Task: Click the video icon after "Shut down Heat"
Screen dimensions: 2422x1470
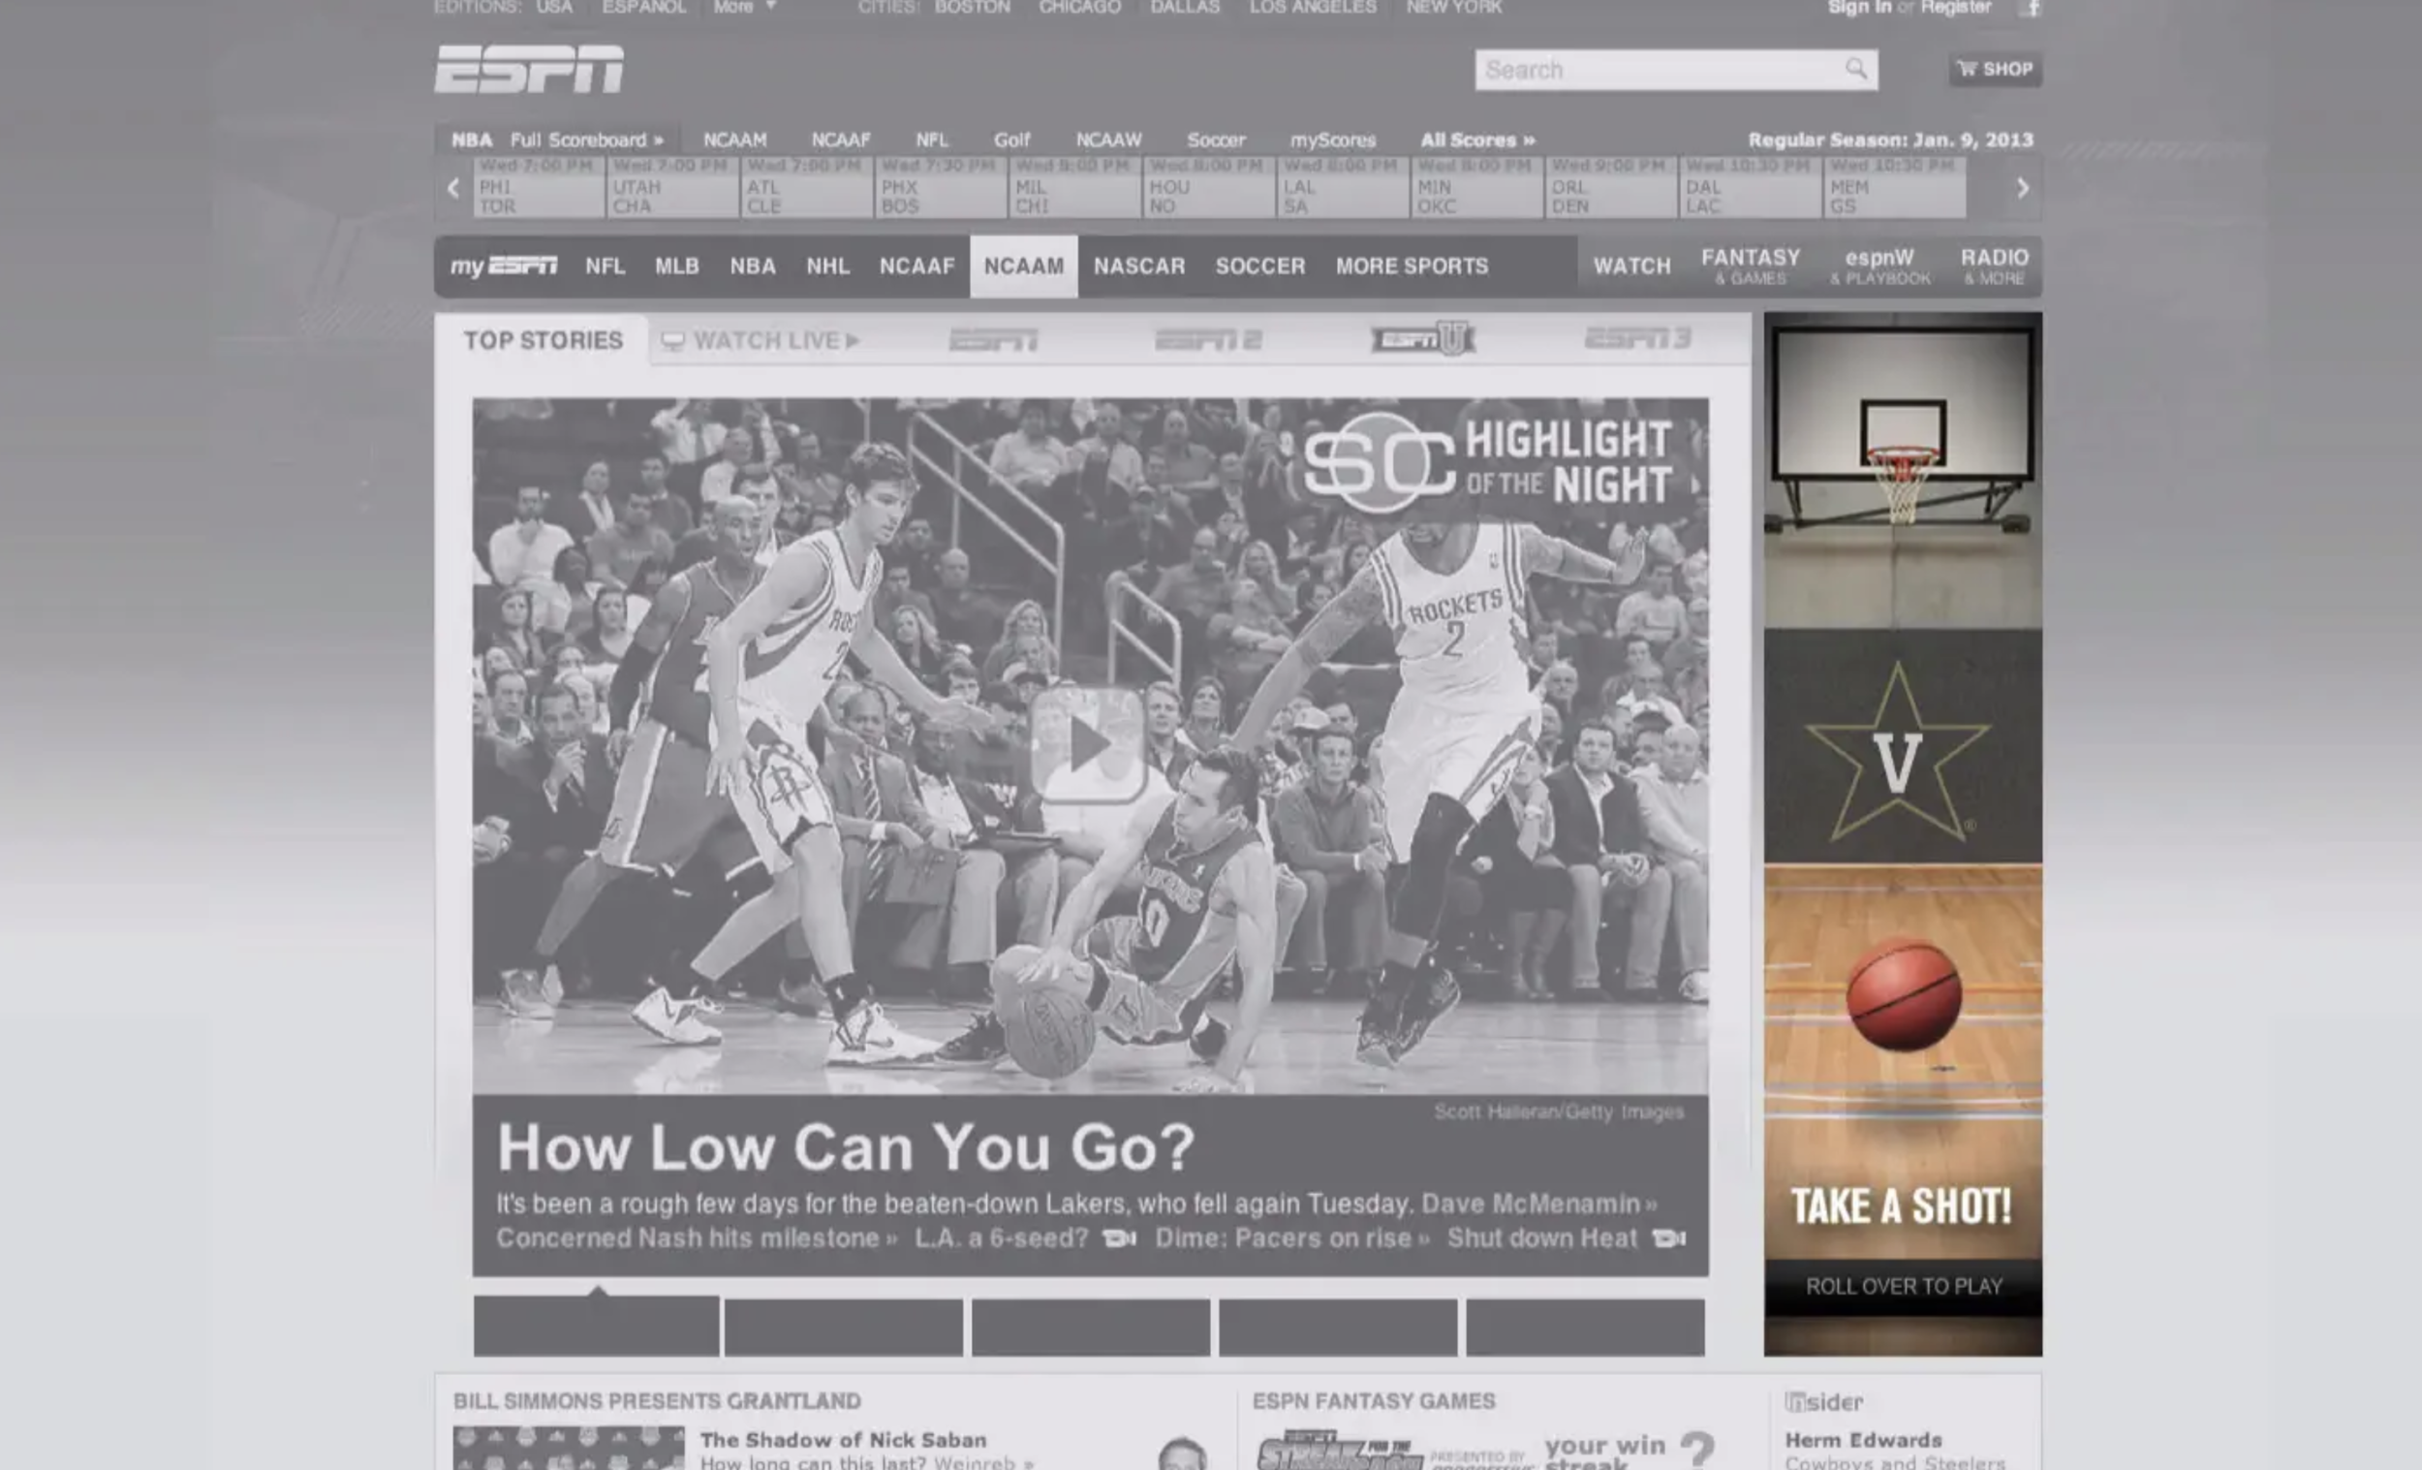Action: point(1669,1238)
